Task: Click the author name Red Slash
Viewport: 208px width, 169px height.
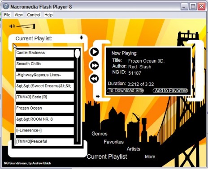Action: 140,67
